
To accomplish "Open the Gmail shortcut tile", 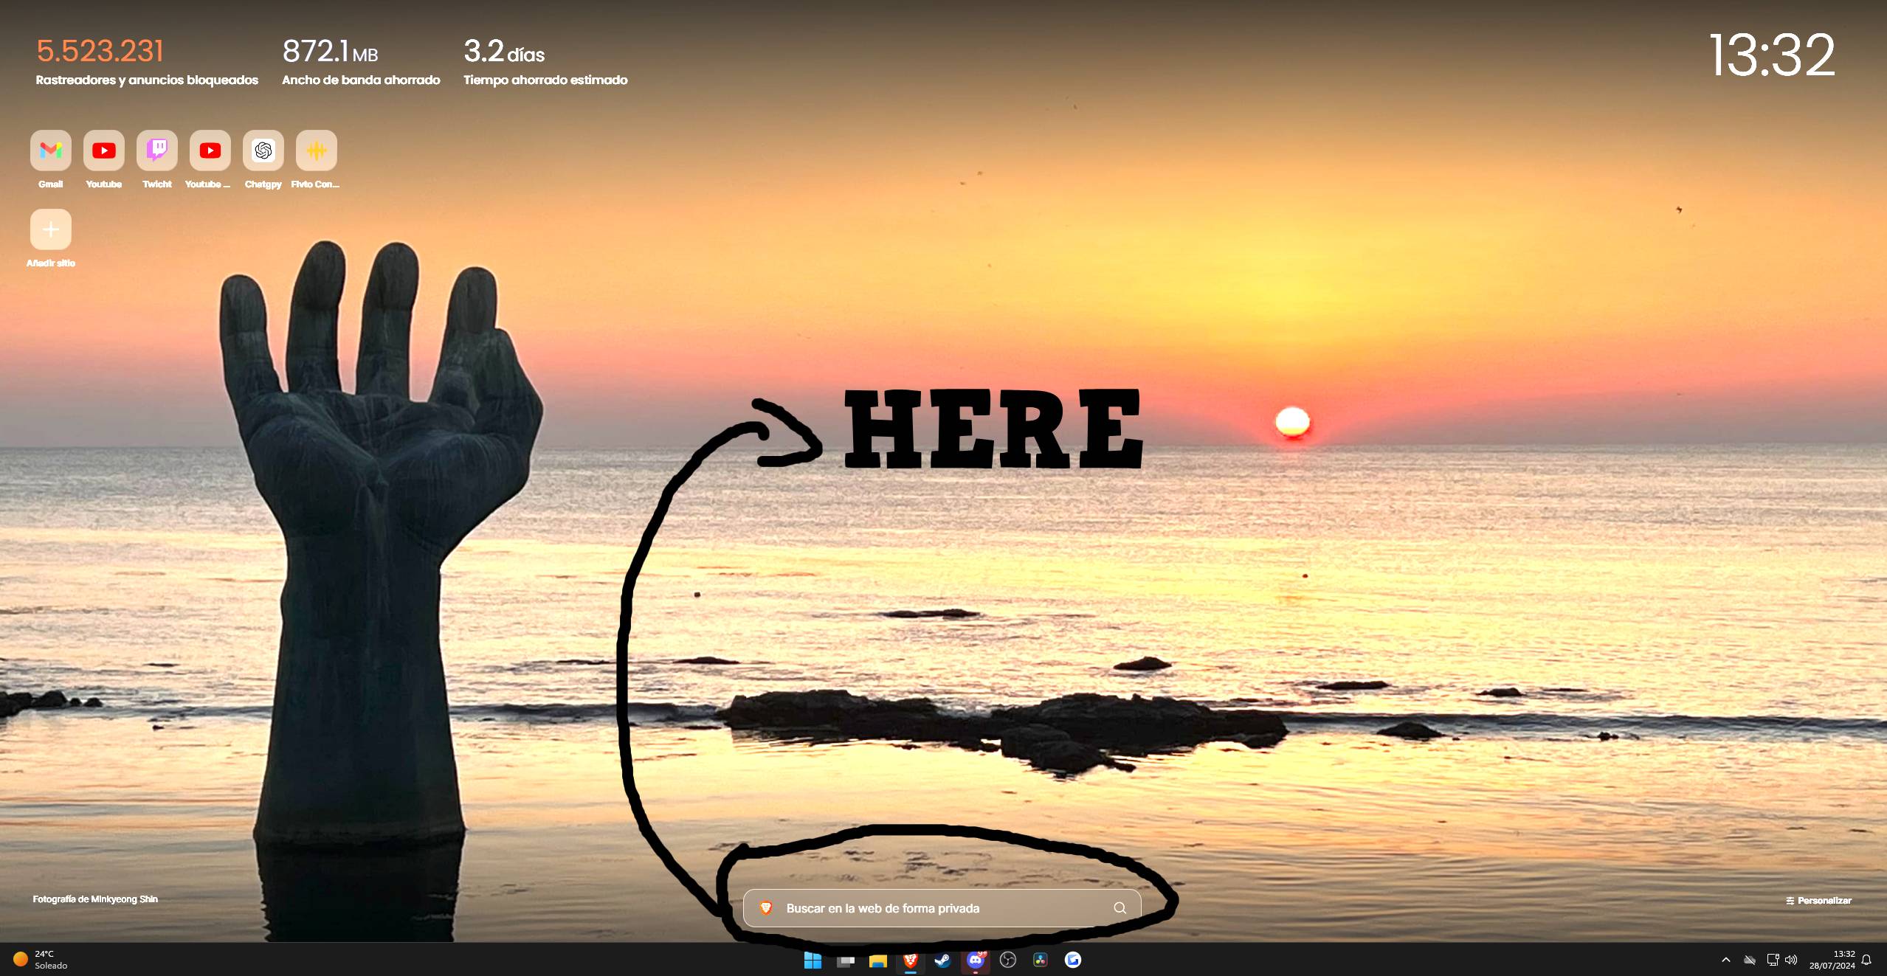I will pyautogui.click(x=51, y=150).
